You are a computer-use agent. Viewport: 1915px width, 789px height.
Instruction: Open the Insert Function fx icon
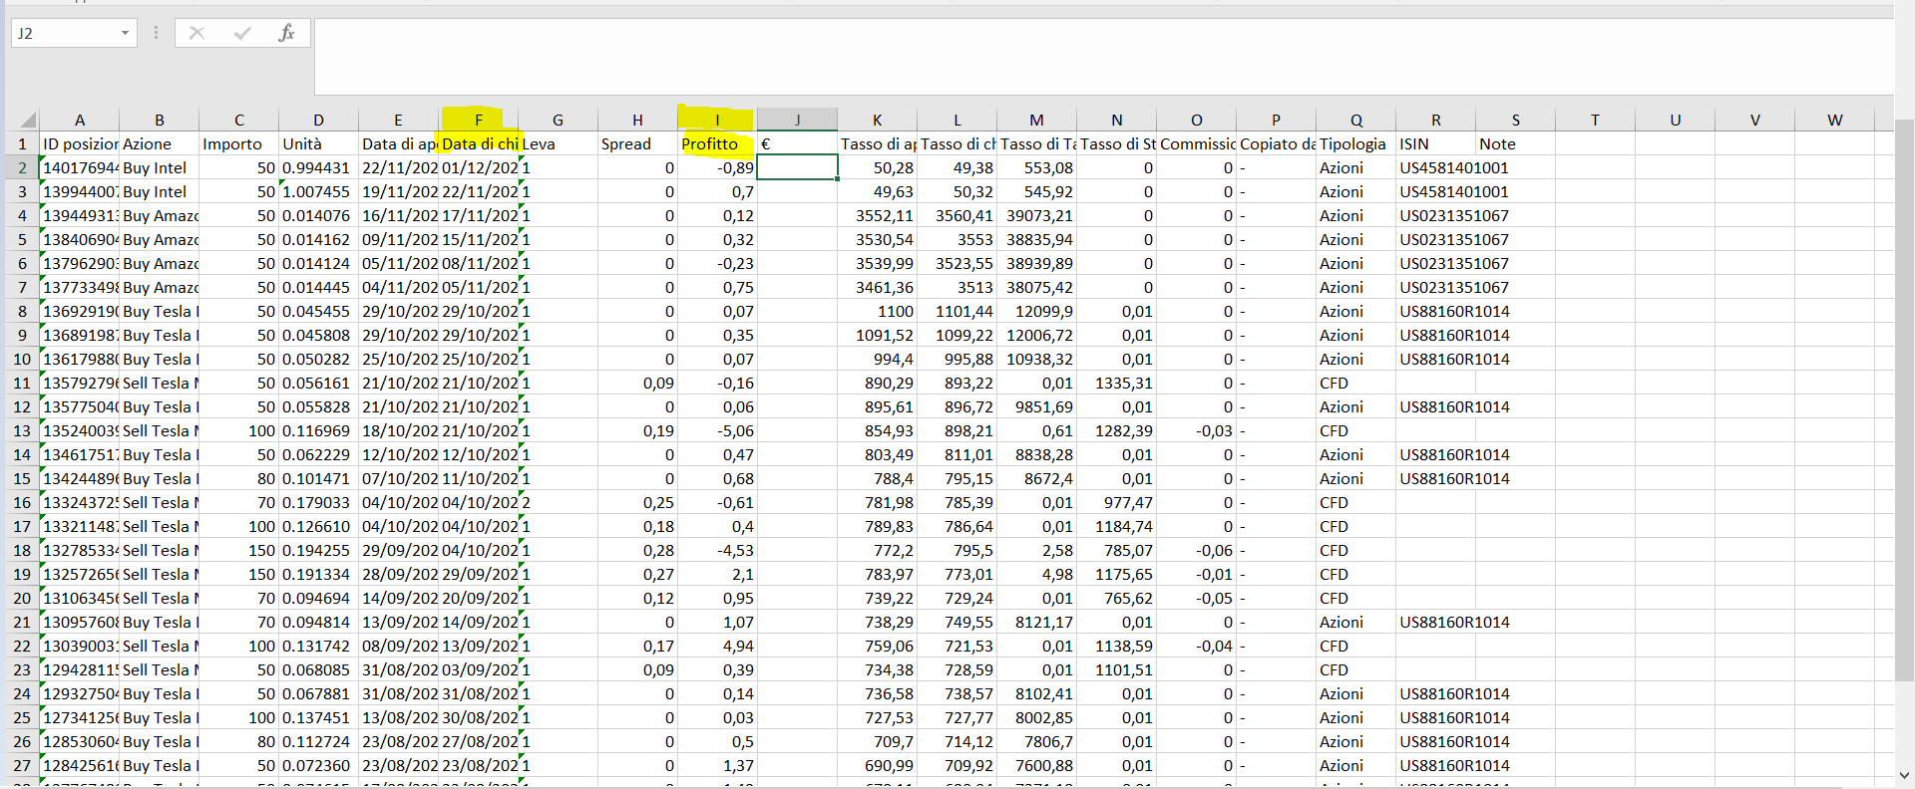(x=287, y=33)
